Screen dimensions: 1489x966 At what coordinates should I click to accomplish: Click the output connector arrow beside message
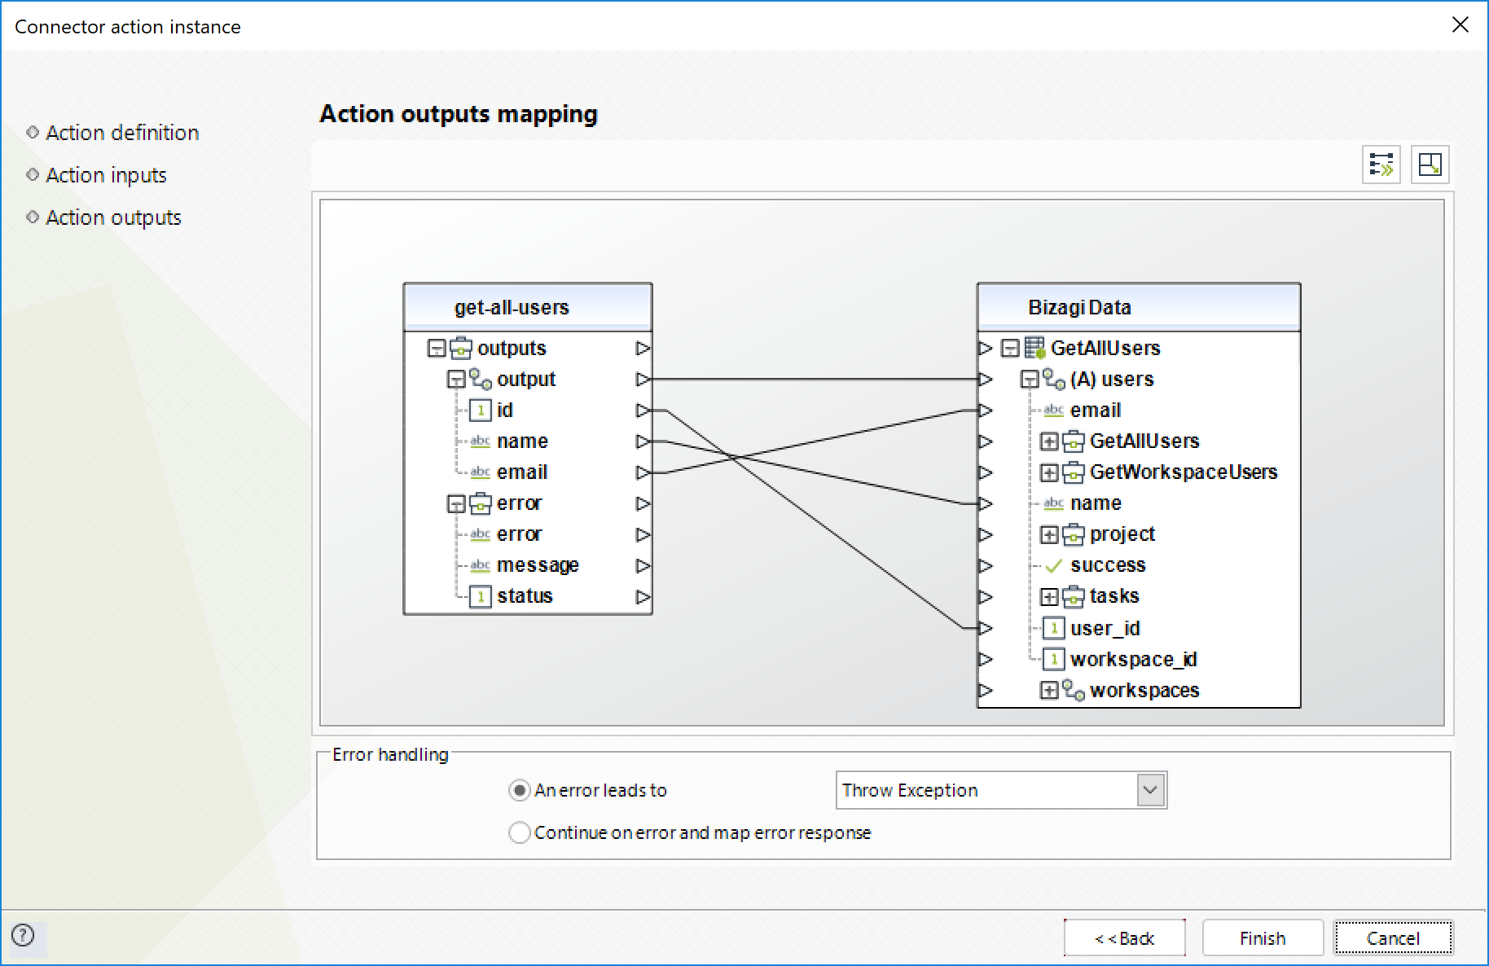[x=643, y=565]
